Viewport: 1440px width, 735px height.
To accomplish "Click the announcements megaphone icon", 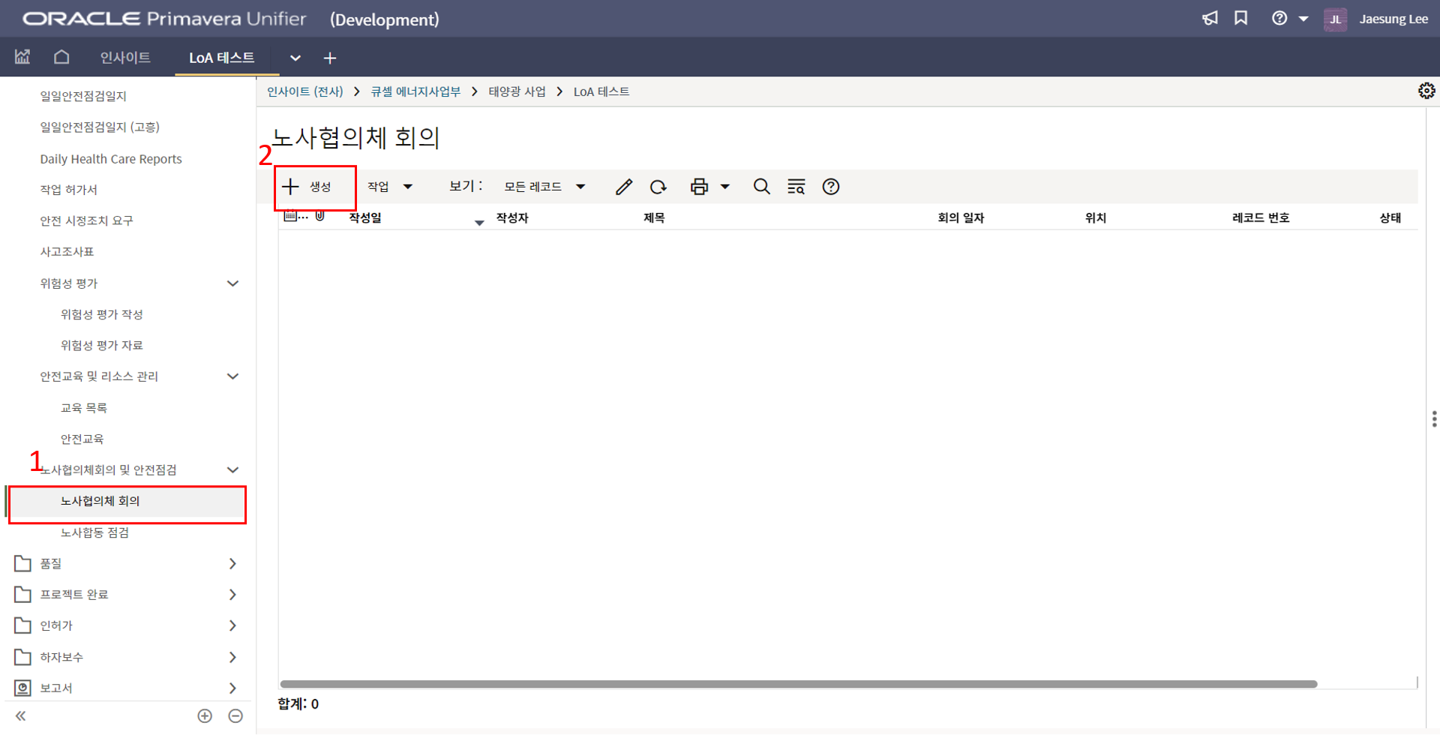I will [x=1210, y=19].
